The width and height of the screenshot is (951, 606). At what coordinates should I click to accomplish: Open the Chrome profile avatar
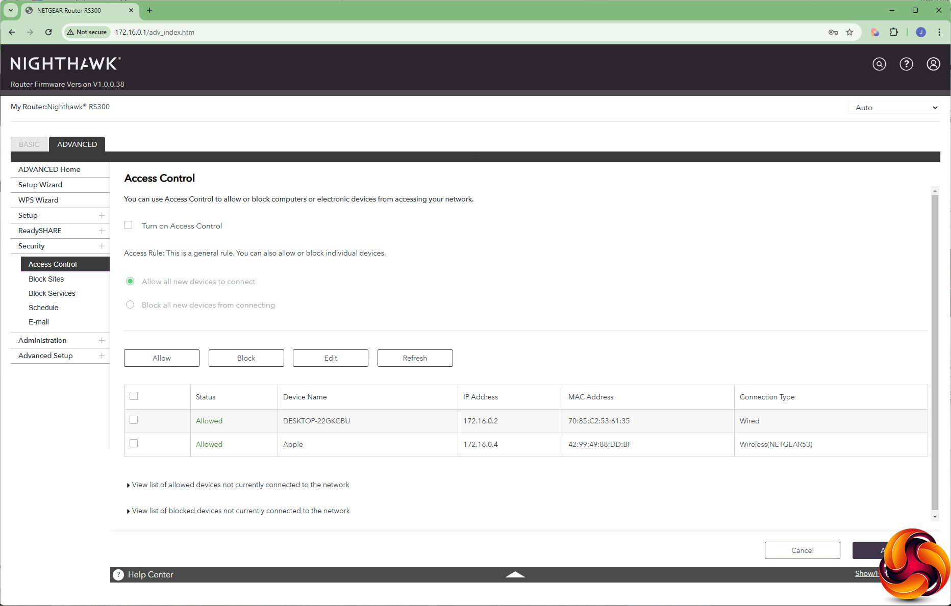[x=921, y=32]
